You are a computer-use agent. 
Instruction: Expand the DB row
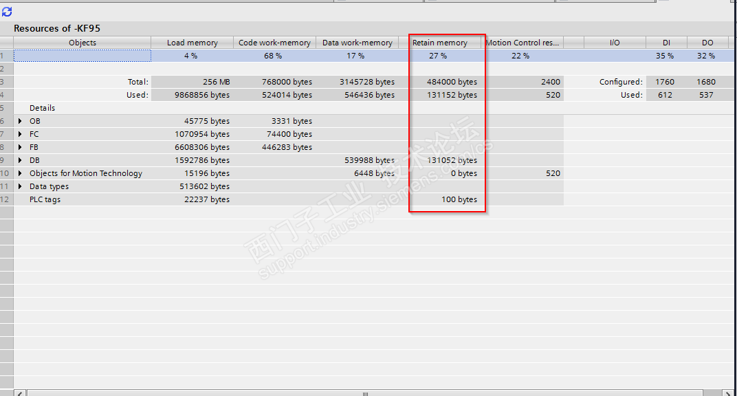20,160
